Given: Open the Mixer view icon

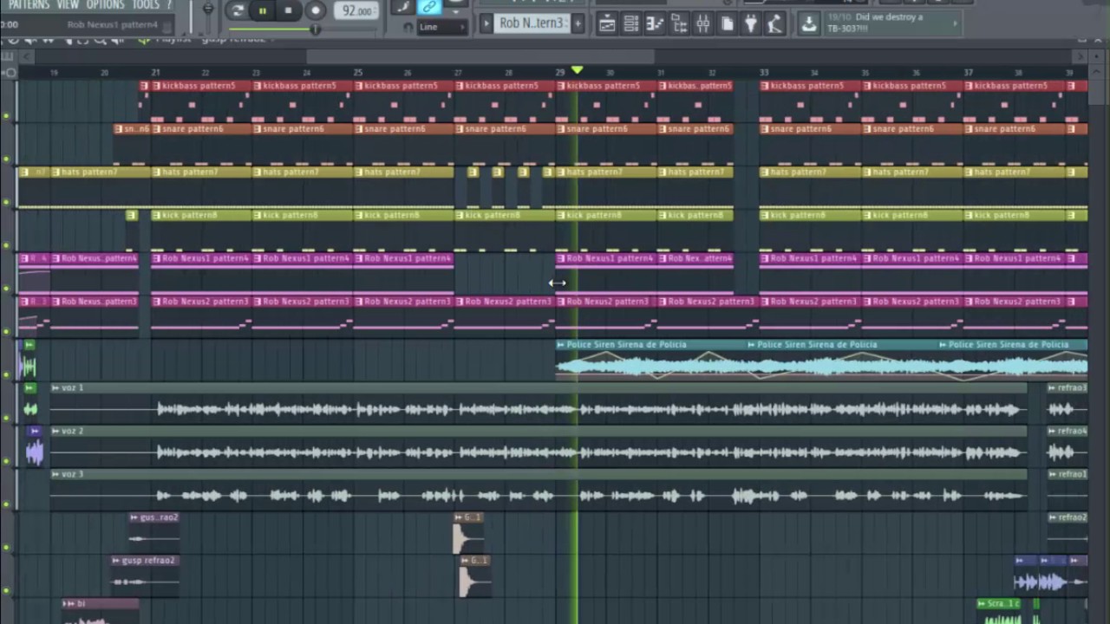Looking at the screenshot, I should click(702, 24).
